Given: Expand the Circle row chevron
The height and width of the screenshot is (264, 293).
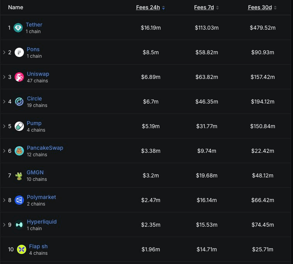Looking at the screenshot, I should [x=4, y=102].
